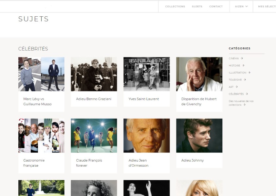
Task: Click the 'Adieu Jean d'Ormesson' title
Action: tap(138, 163)
